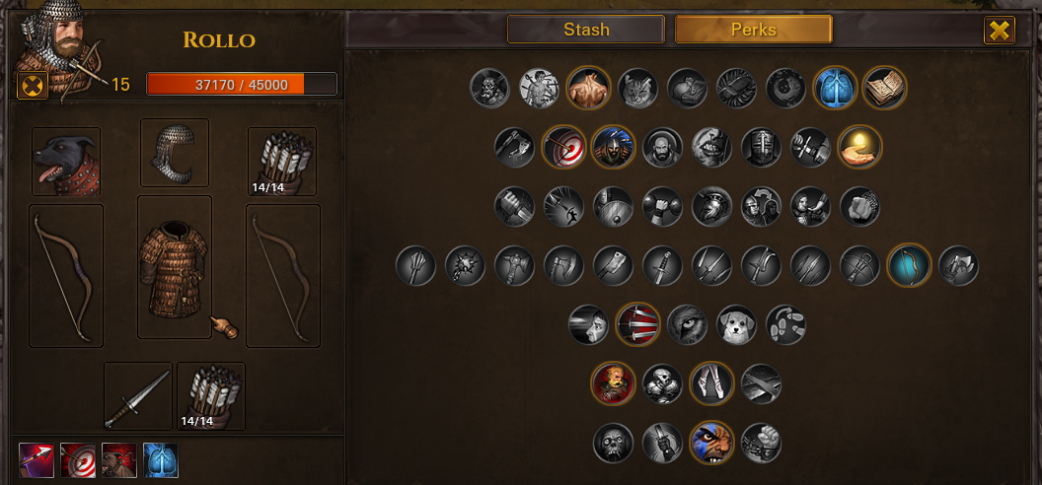The width and height of the screenshot is (1042, 485).
Task: Select the bullseye target perk
Action: click(x=563, y=147)
